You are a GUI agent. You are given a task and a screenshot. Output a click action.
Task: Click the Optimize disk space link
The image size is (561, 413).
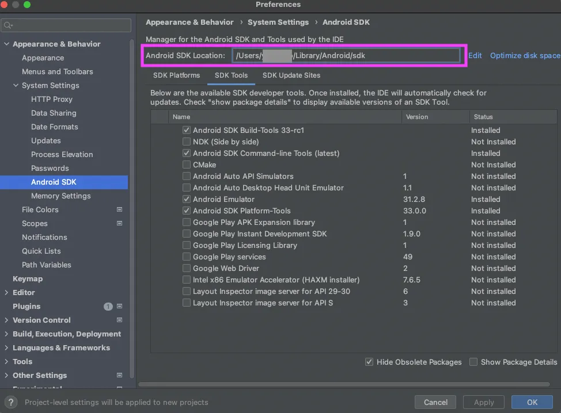[525, 55]
